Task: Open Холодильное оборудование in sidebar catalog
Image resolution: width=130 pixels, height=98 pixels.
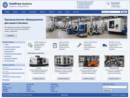Action: (x=12, y=47)
